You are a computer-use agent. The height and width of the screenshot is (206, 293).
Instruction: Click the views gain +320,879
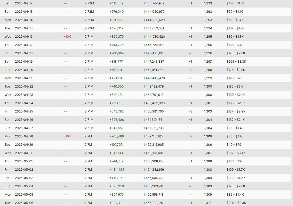117,37
